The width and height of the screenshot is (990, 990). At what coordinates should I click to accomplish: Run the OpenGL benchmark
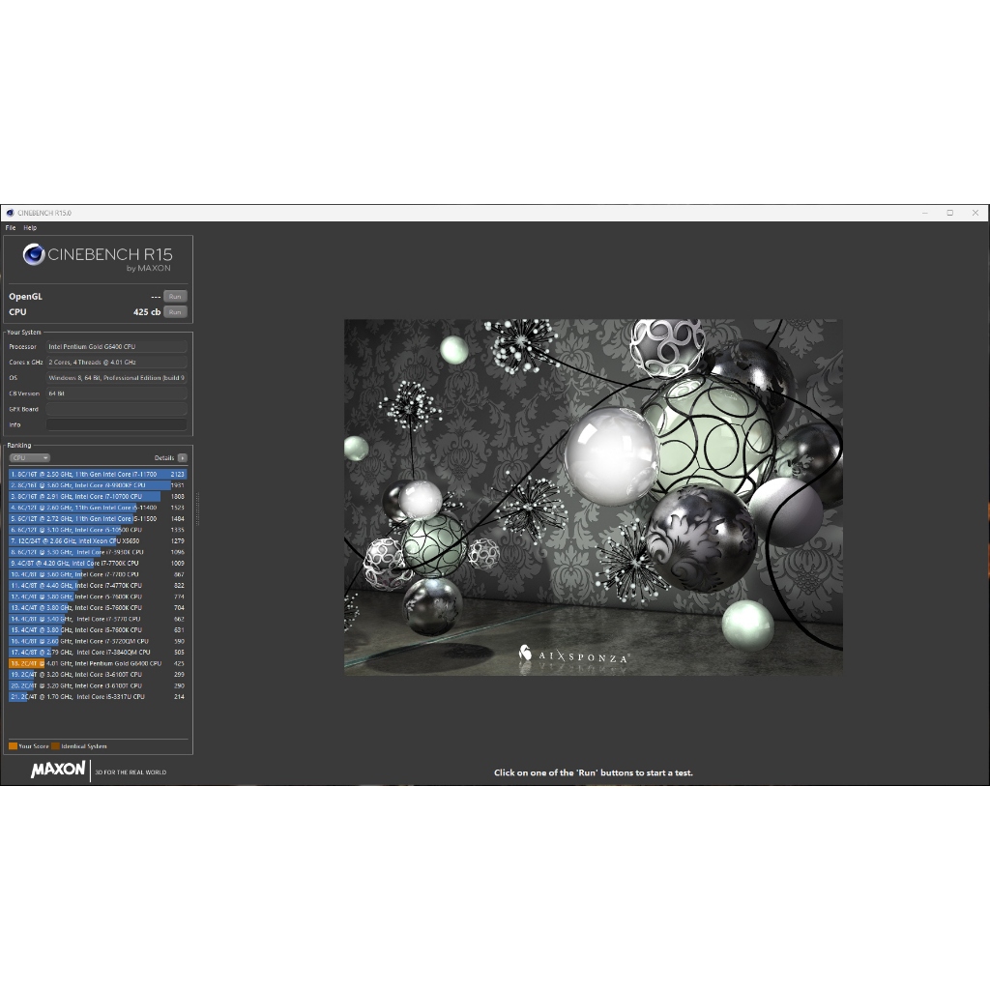pyautogui.click(x=175, y=297)
